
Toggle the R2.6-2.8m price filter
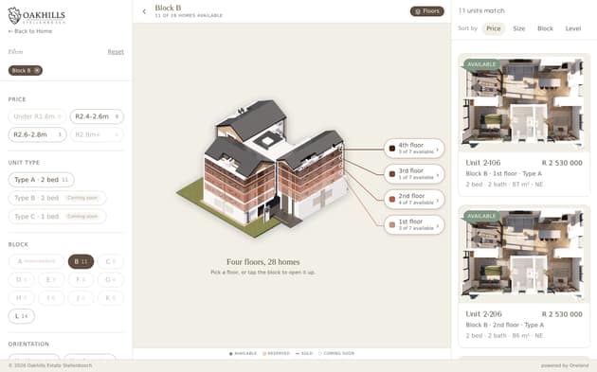click(x=37, y=134)
